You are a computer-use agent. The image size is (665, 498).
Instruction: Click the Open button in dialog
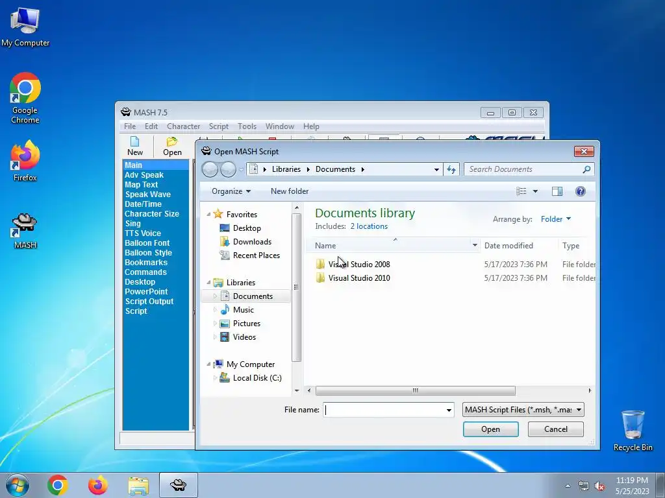[x=491, y=429]
